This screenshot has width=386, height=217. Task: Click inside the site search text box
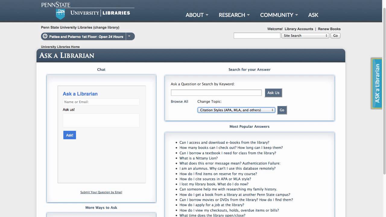(257, 36)
